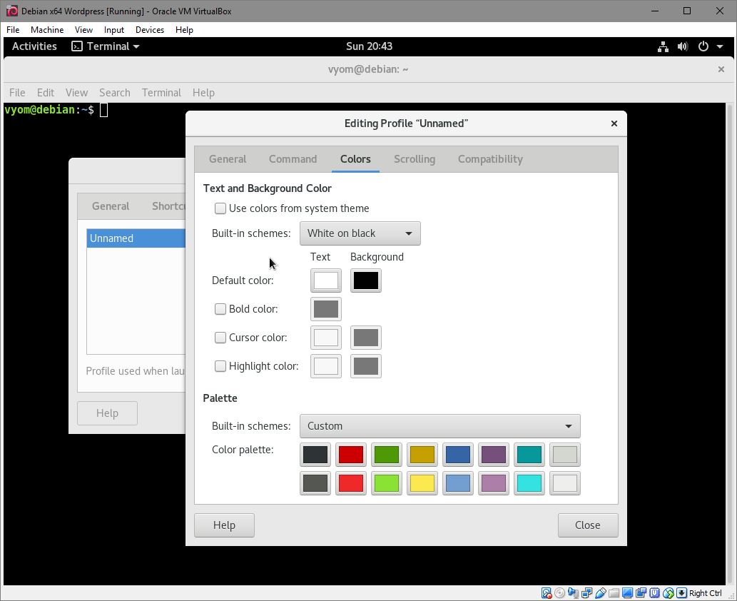Click the GNOME network status icon
737x601 pixels.
click(663, 46)
